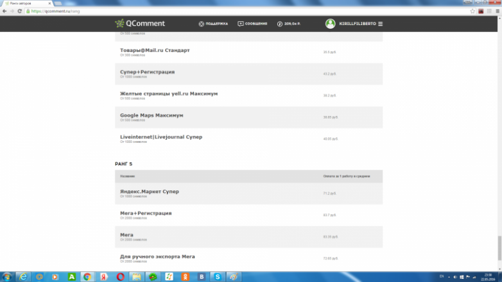Select Желтые страницы yell.ru Максимум
This screenshot has width=502, height=282.
(x=249, y=95)
